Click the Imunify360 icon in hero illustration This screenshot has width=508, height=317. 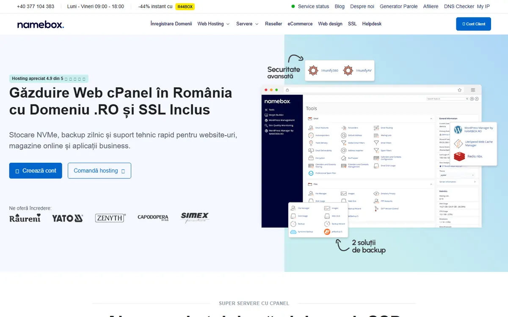click(313, 70)
